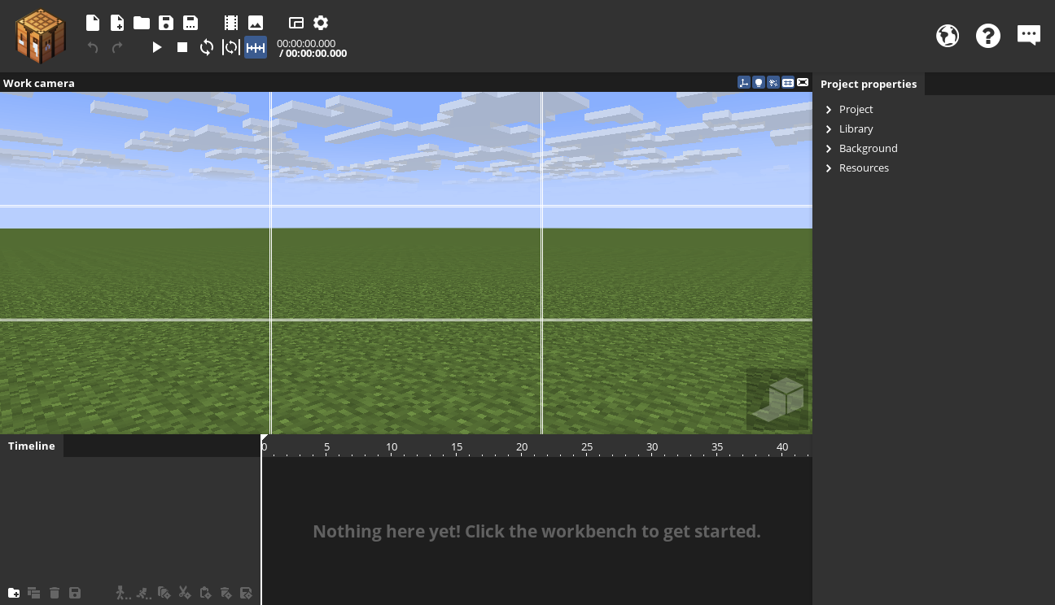Save the project with floppy disk icon
Image resolution: width=1055 pixels, height=605 pixels.
coord(166,23)
